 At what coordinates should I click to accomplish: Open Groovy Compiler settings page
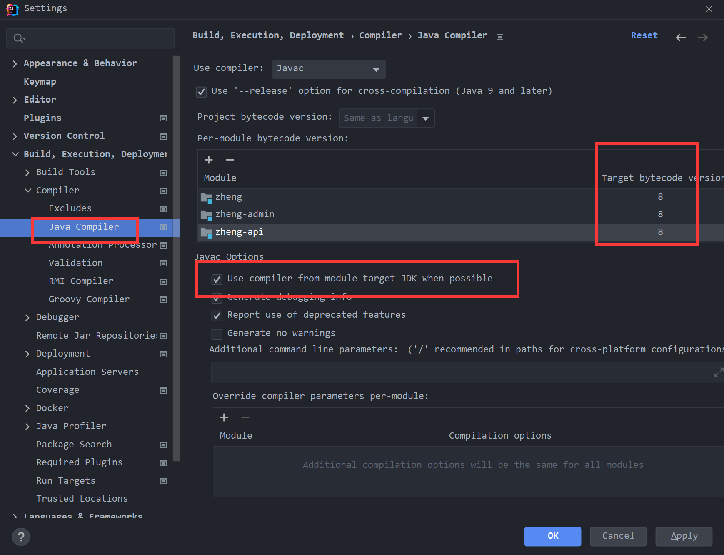click(x=89, y=299)
